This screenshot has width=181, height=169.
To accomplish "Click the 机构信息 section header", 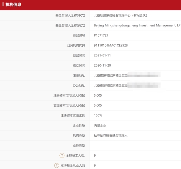I will [x=13, y=5].
